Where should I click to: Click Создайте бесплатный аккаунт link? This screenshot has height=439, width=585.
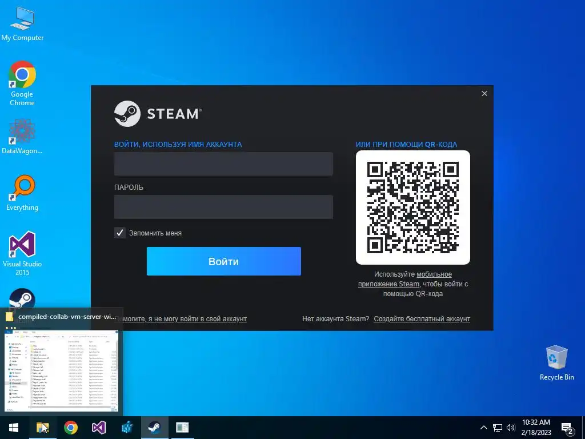(422, 319)
